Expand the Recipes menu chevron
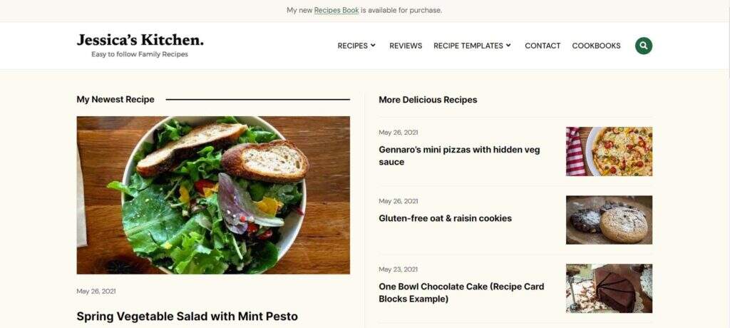The height and width of the screenshot is (328, 730). [373, 46]
